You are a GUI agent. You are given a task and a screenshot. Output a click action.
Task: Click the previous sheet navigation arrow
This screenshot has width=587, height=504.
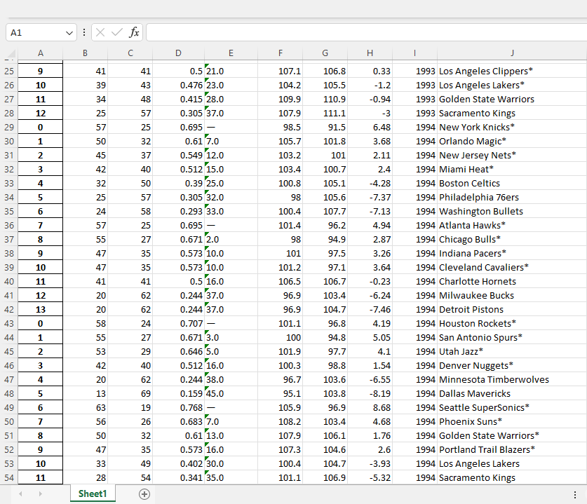point(20,494)
